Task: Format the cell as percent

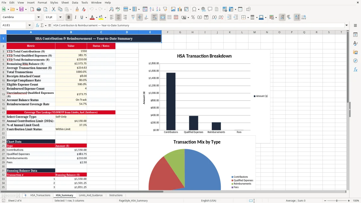Action: [193, 17]
